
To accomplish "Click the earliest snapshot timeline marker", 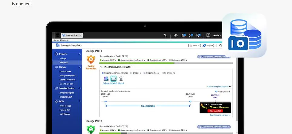I will pos(106,101).
